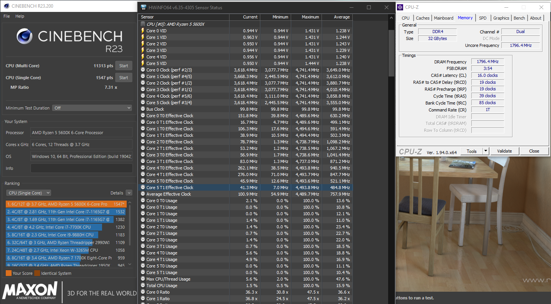
Task: Switch to the Caches tab in CPU-Z
Action: (422, 18)
